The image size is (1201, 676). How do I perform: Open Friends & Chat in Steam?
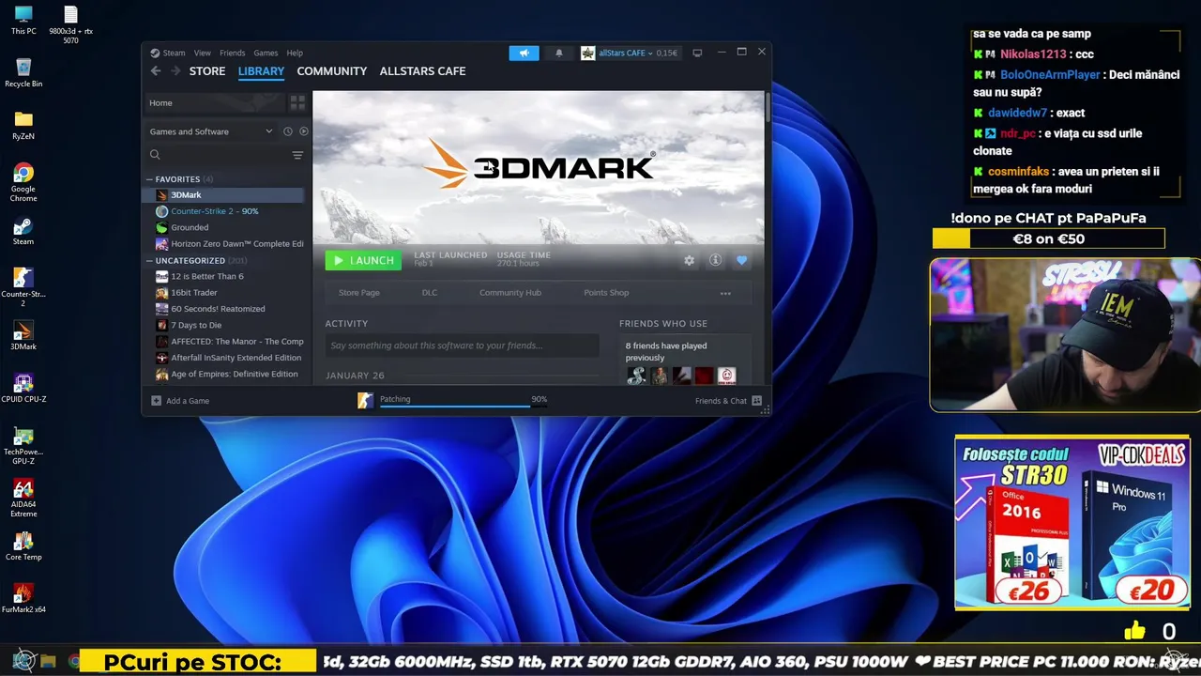click(x=728, y=401)
